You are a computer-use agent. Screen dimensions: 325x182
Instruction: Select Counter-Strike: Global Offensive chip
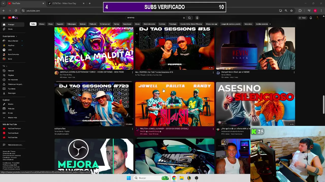(x=191, y=24)
